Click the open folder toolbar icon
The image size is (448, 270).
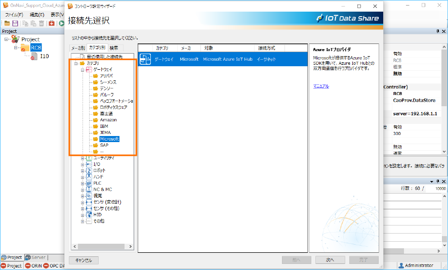click(x=7, y=23)
